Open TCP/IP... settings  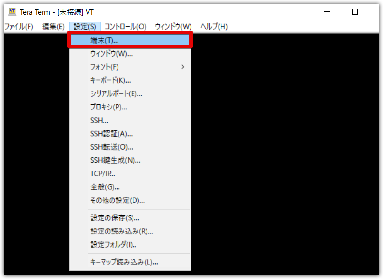(x=130, y=173)
